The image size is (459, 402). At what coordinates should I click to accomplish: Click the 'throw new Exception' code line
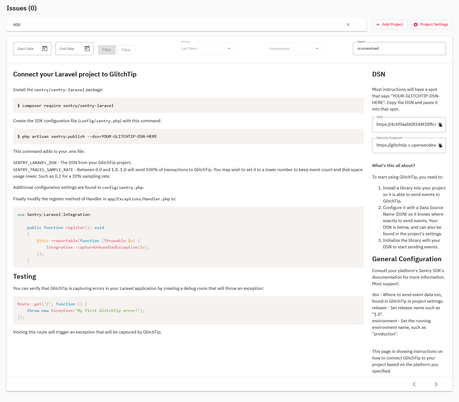pos(86,311)
